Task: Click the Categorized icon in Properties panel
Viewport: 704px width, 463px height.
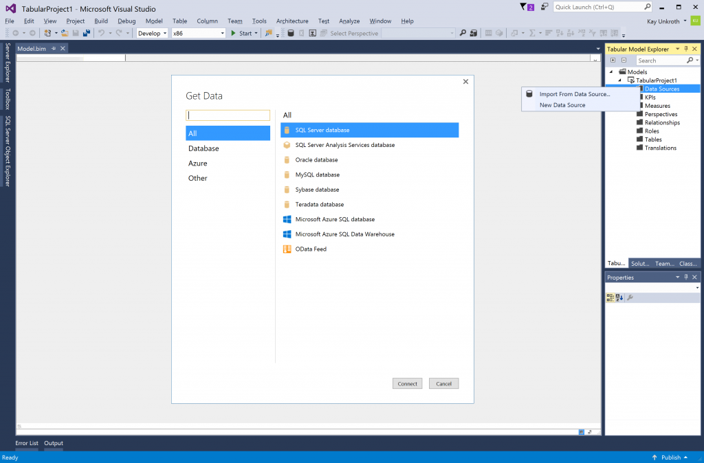Action: [x=610, y=297]
